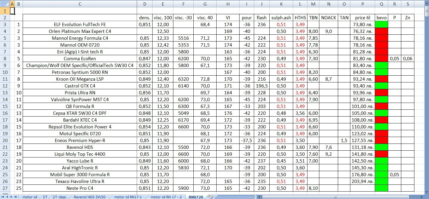Screen dimensions: 429x199
Task: Select column P header
Action: pos(362,4)
